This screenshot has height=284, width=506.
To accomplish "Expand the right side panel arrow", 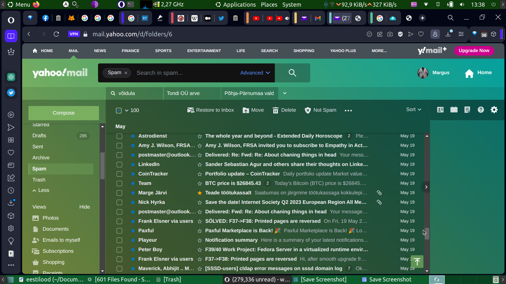I will tap(426, 187).
